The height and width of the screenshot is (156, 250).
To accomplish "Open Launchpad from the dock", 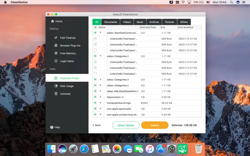I will coord(73,149).
